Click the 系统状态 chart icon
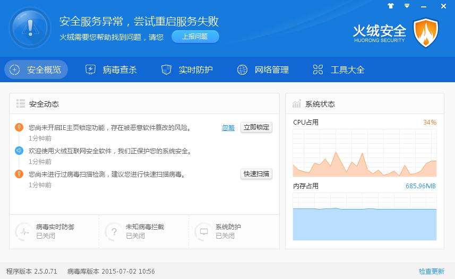455x279 pixels. tap(297, 103)
